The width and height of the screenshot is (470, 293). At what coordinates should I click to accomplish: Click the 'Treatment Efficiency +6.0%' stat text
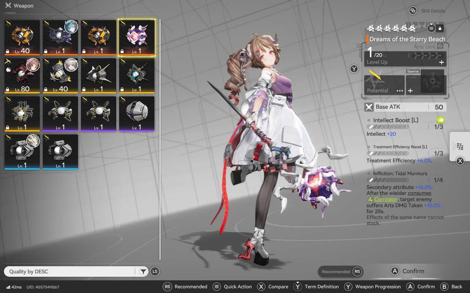(399, 160)
